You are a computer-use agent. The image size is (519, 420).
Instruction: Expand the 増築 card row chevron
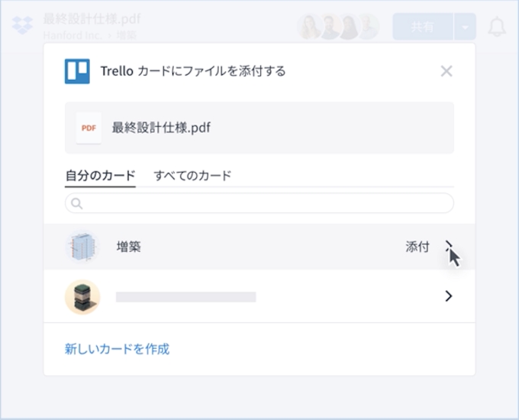[449, 246]
